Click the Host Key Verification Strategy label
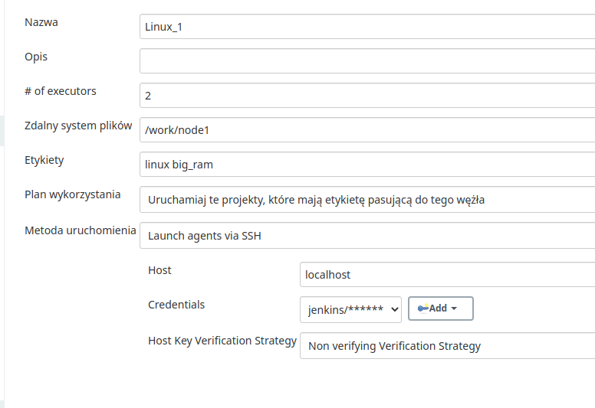The height and width of the screenshot is (408, 595). pos(222,341)
